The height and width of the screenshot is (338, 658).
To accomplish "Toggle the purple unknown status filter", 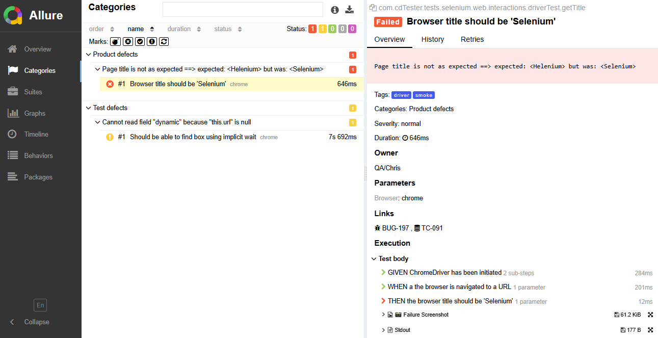I will click(352, 29).
